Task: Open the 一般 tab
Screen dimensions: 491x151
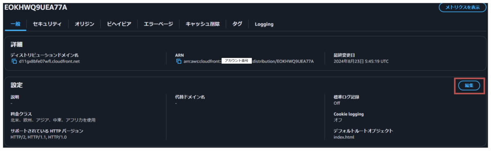Action: (16, 24)
